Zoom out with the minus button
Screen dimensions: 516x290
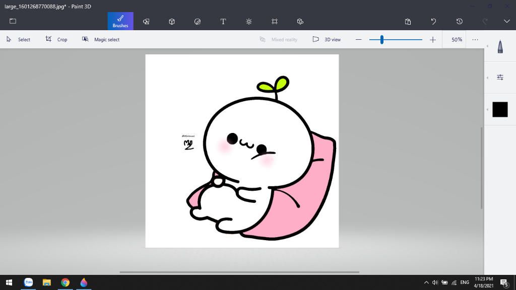[x=359, y=40]
